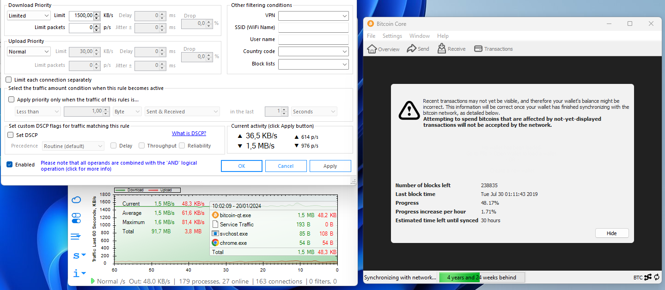
Task: Click the bitcoin-qt.exe row name
Action: pos(235,215)
